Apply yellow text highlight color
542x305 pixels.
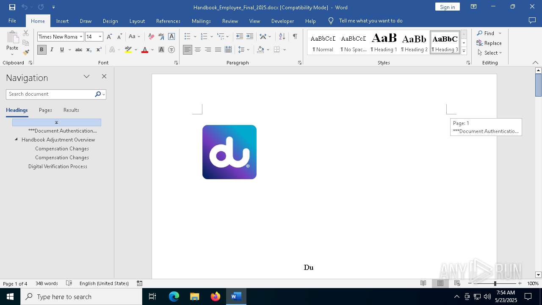pos(128,50)
